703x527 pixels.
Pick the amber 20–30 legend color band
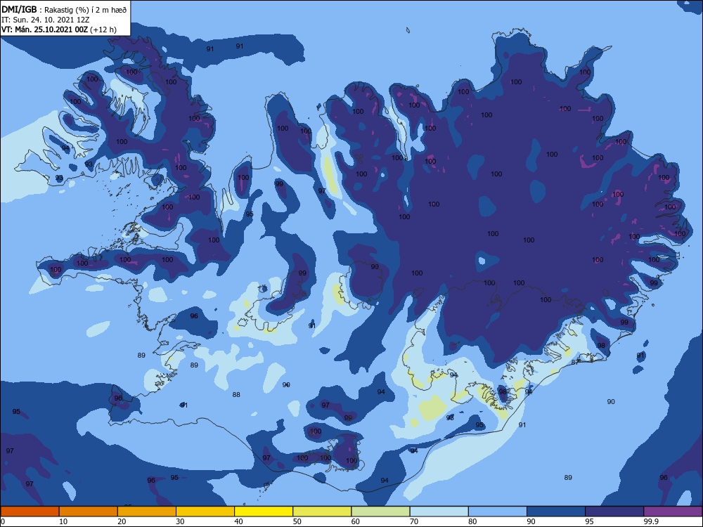click(x=147, y=512)
